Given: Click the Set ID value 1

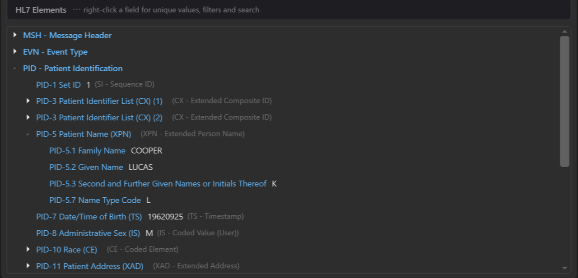Looking at the screenshot, I should click(x=89, y=85).
